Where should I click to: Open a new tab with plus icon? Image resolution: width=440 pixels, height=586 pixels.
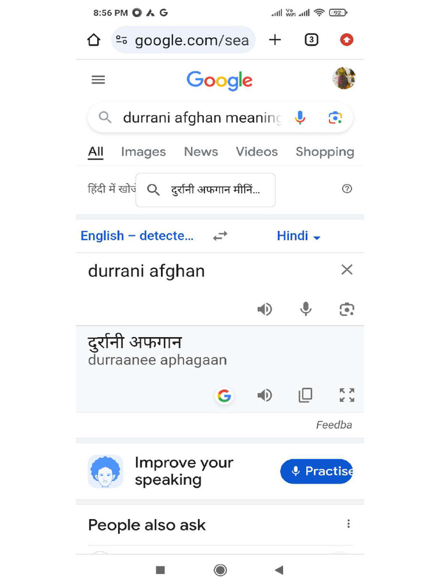pos(275,39)
